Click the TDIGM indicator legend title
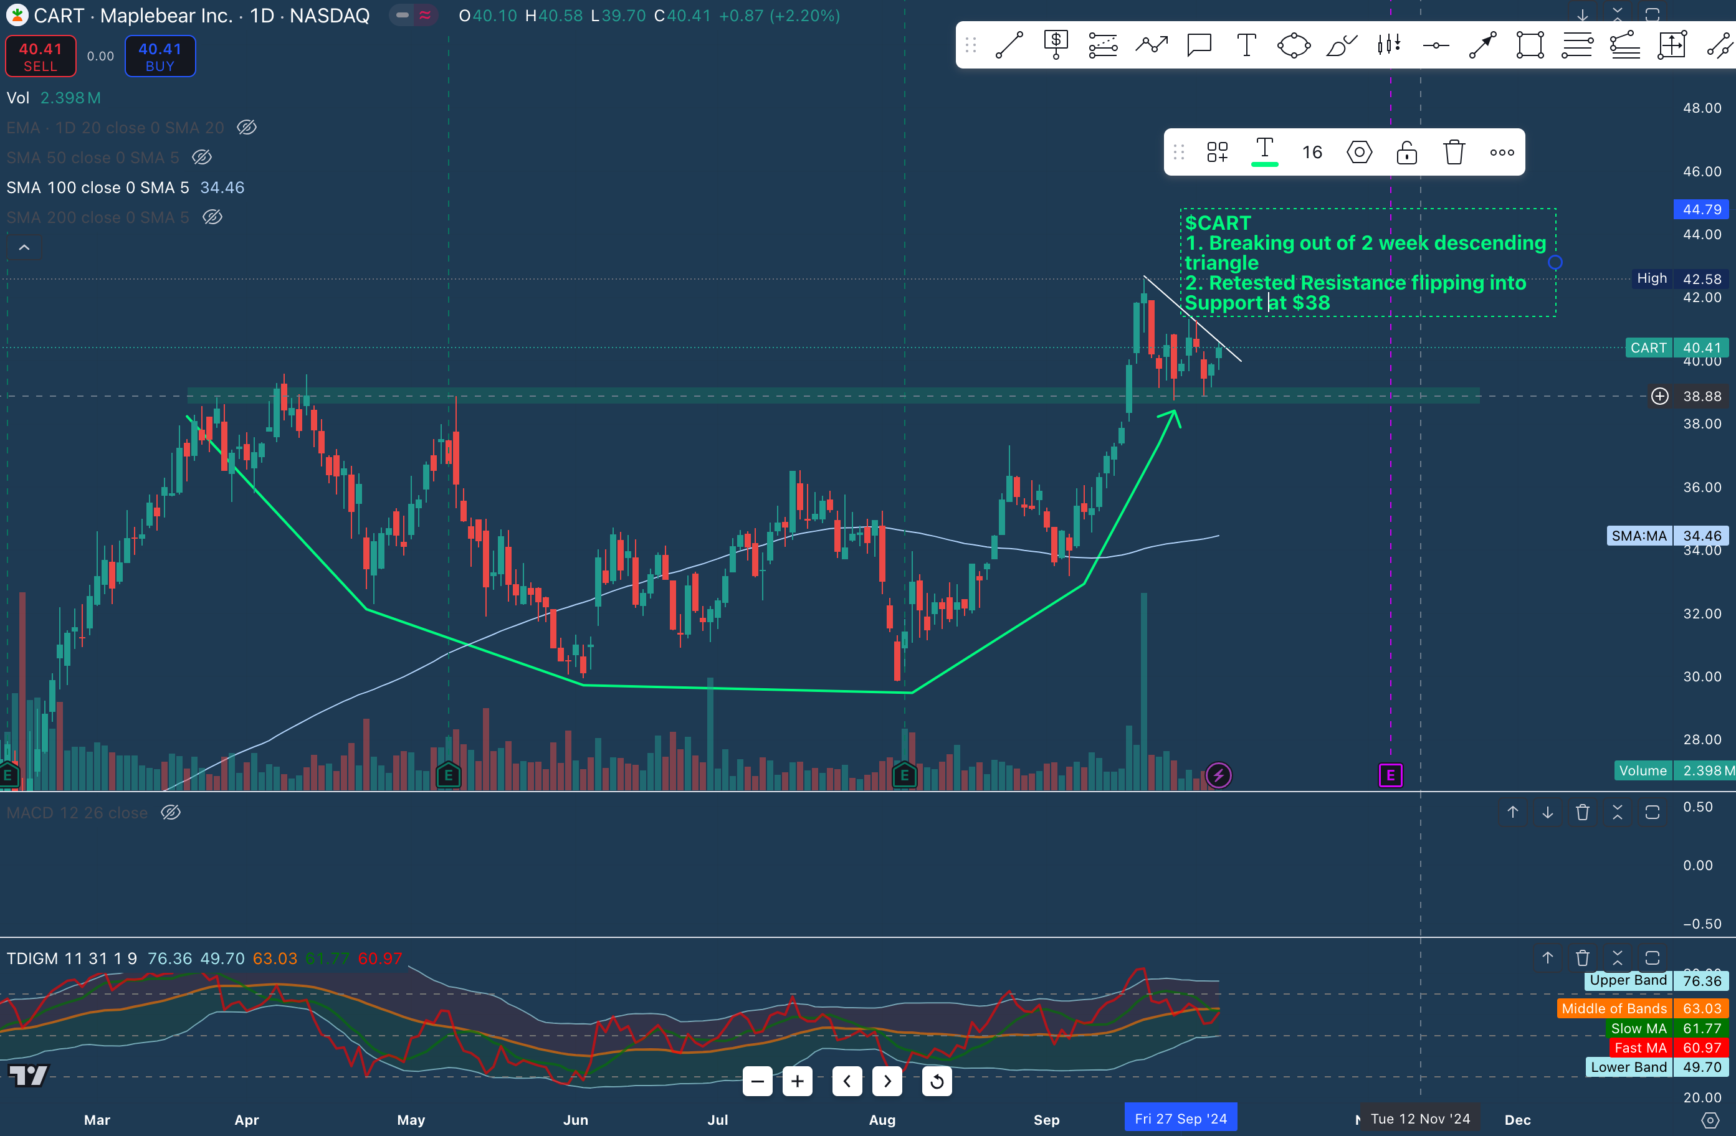The width and height of the screenshot is (1736, 1136). click(x=72, y=958)
